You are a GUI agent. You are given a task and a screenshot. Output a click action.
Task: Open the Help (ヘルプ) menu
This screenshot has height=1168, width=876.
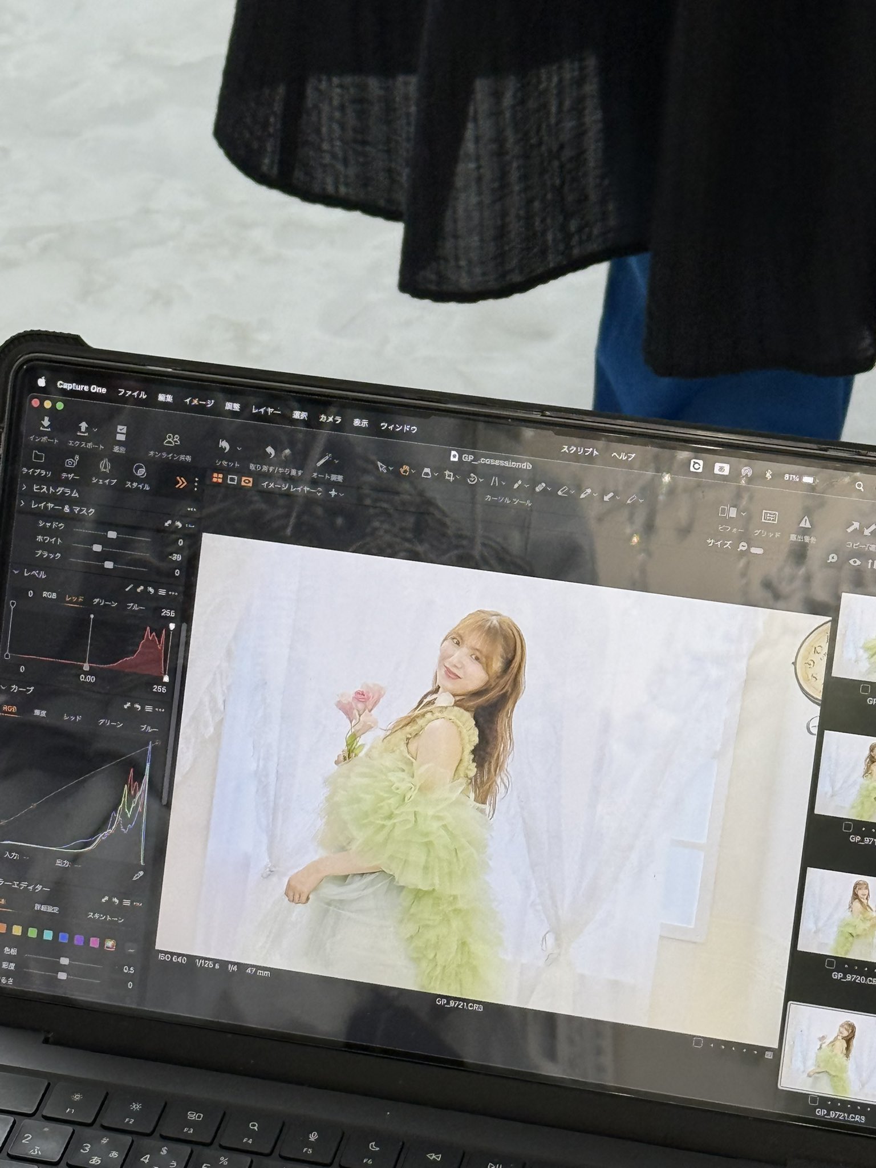point(623,456)
